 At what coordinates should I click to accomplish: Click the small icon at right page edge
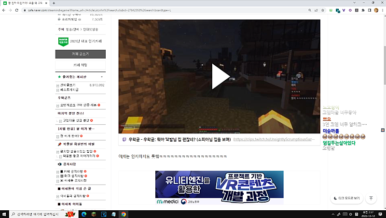383,130
